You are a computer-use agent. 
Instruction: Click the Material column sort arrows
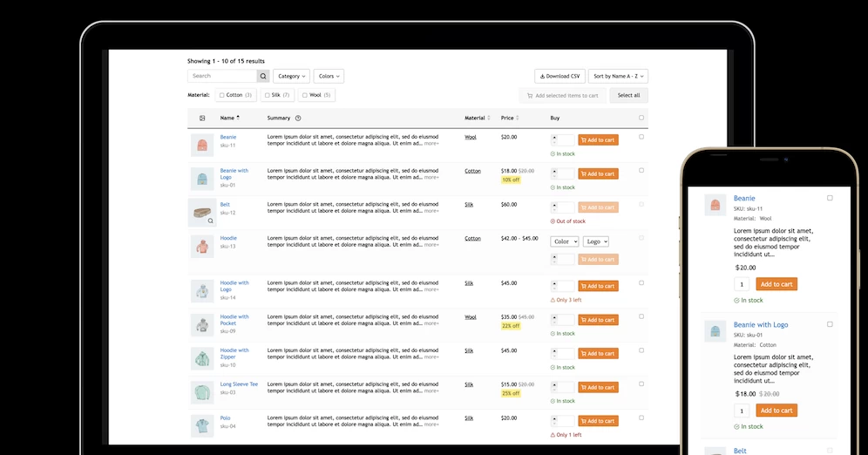point(489,118)
